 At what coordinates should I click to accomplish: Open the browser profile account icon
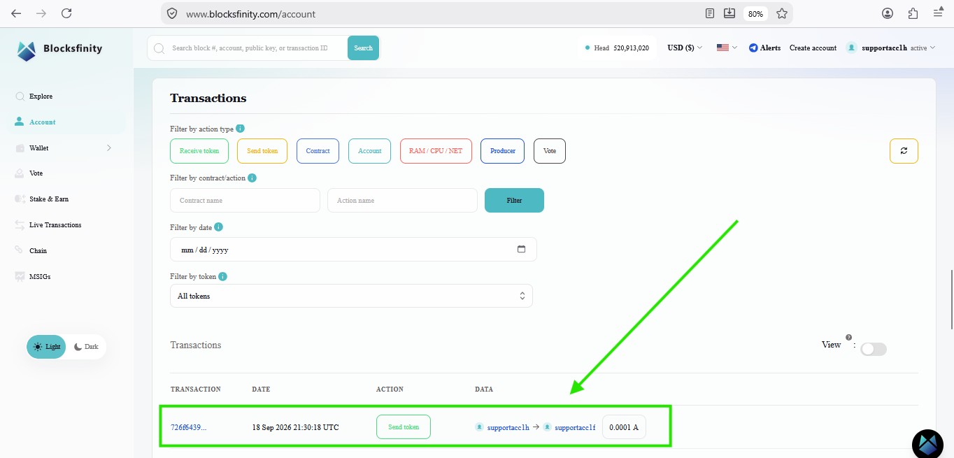pos(888,13)
